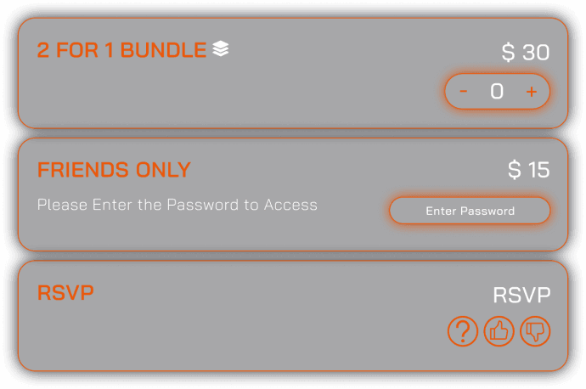Click the 2 FOR 1 BUNDLE title
The width and height of the screenshot is (586, 389).
pos(121,50)
